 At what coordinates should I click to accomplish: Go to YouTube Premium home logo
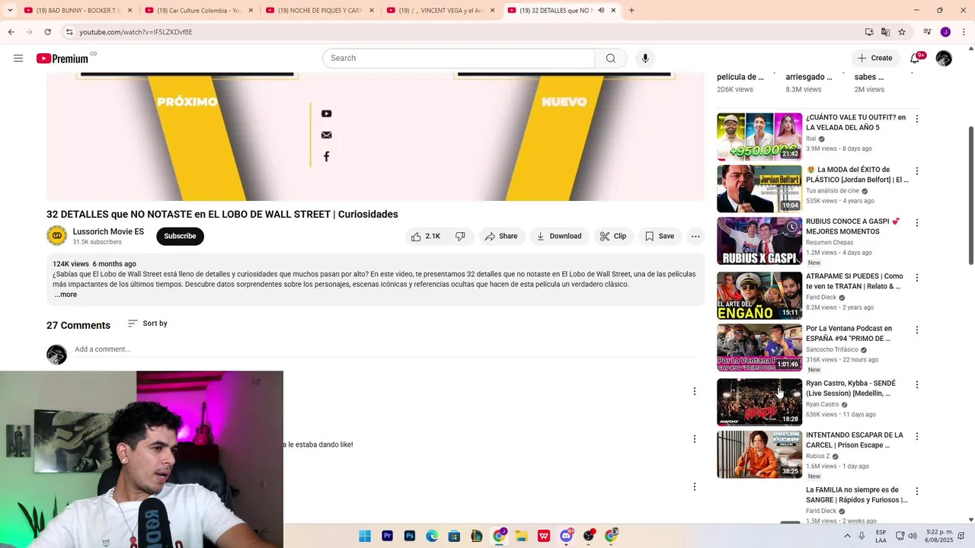tap(62, 59)
